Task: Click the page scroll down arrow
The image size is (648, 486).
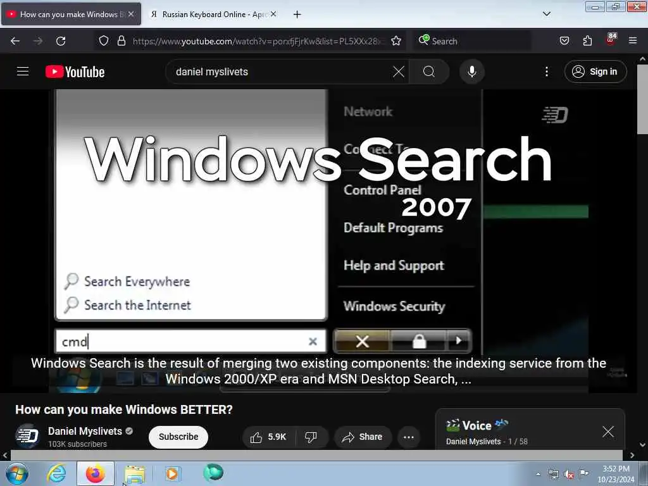Action: pyautogui.click(x=643, y=445)
